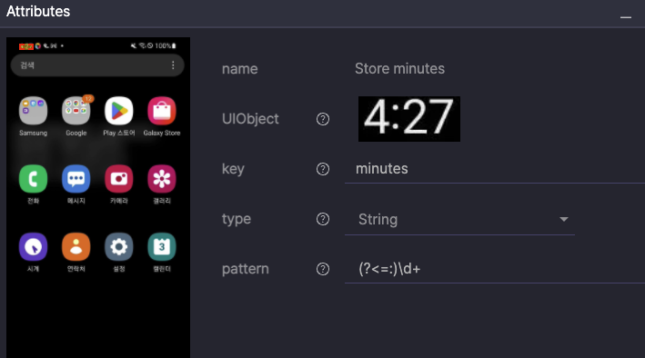
Task: Select the 4:27 UIObject thumbnail
Action: coord(409,119)
